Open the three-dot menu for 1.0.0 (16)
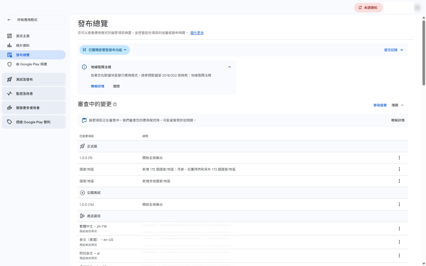426x266 pixels. [x=399, y=205]
